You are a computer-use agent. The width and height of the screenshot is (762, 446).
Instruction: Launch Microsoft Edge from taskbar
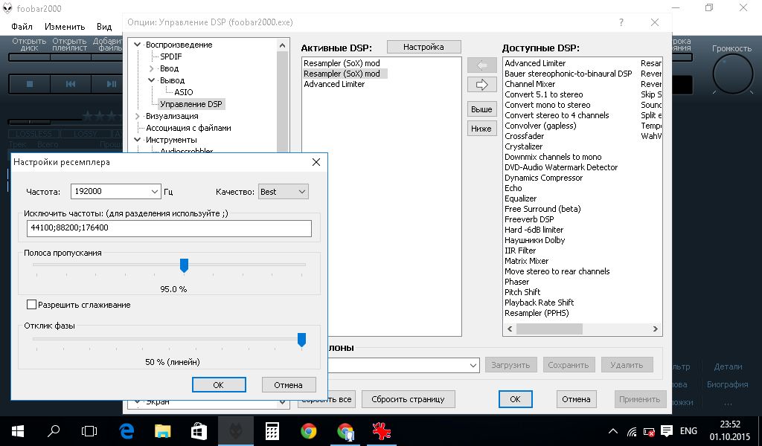point(127,431)
